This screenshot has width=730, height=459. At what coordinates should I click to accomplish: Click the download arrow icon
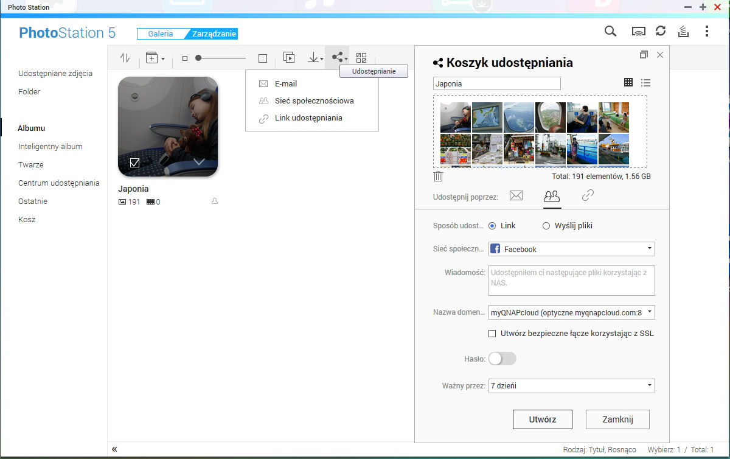pyautogui.click(x=315, y=58)
